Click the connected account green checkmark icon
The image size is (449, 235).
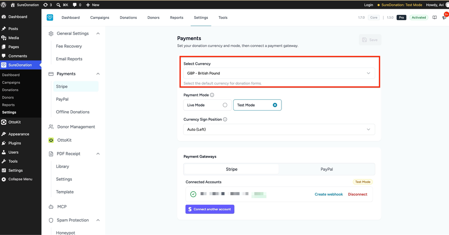(x=193, y=194)
